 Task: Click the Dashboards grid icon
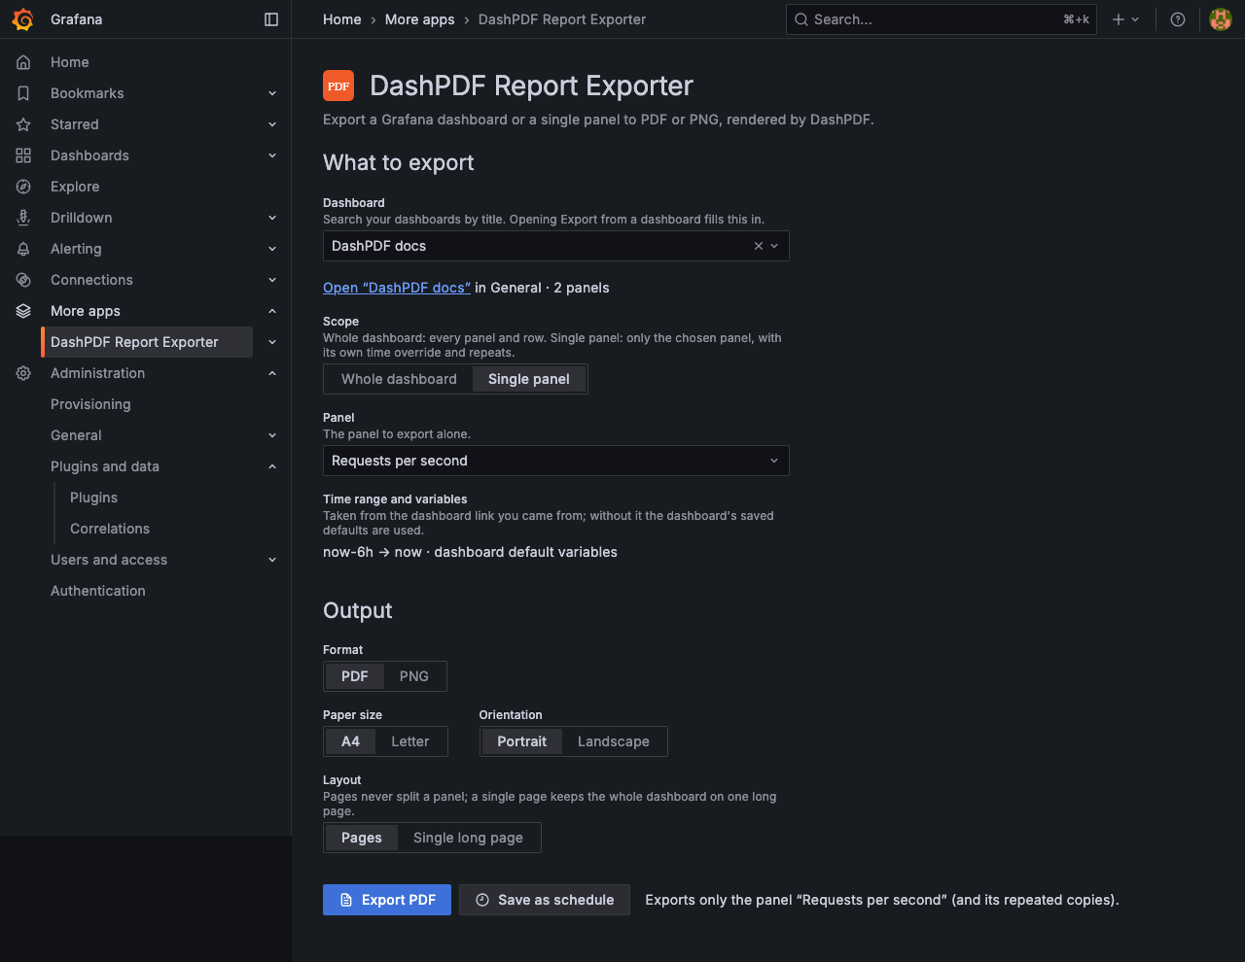point(23,155)
